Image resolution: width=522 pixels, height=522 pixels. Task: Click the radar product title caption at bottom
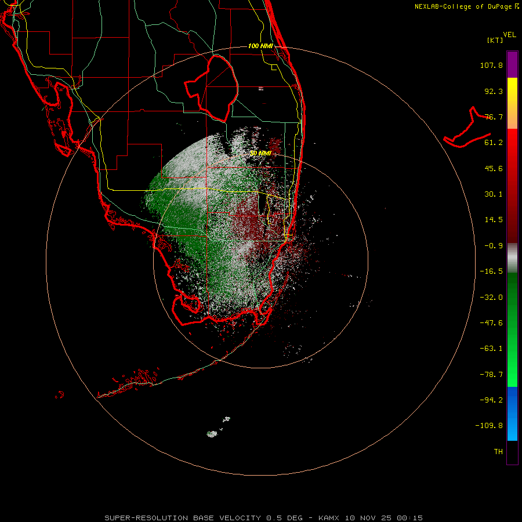click(264, 518)
